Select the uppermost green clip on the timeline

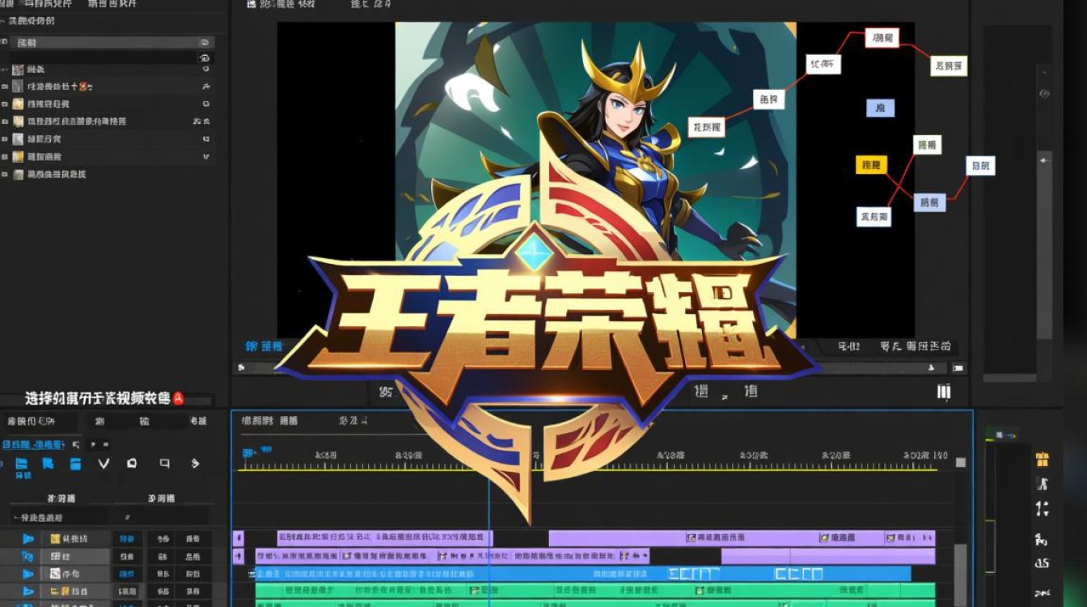595,590
